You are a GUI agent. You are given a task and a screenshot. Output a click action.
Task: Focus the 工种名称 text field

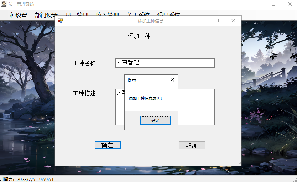click(x=165, y=63)
